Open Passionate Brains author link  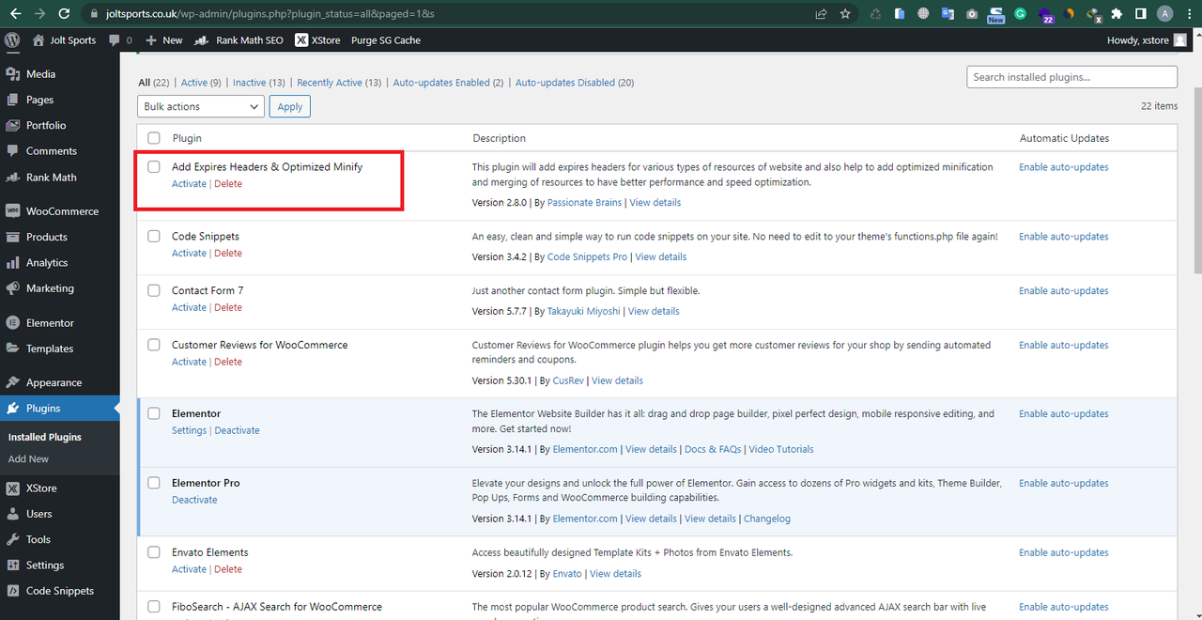(x=585, y=203)
